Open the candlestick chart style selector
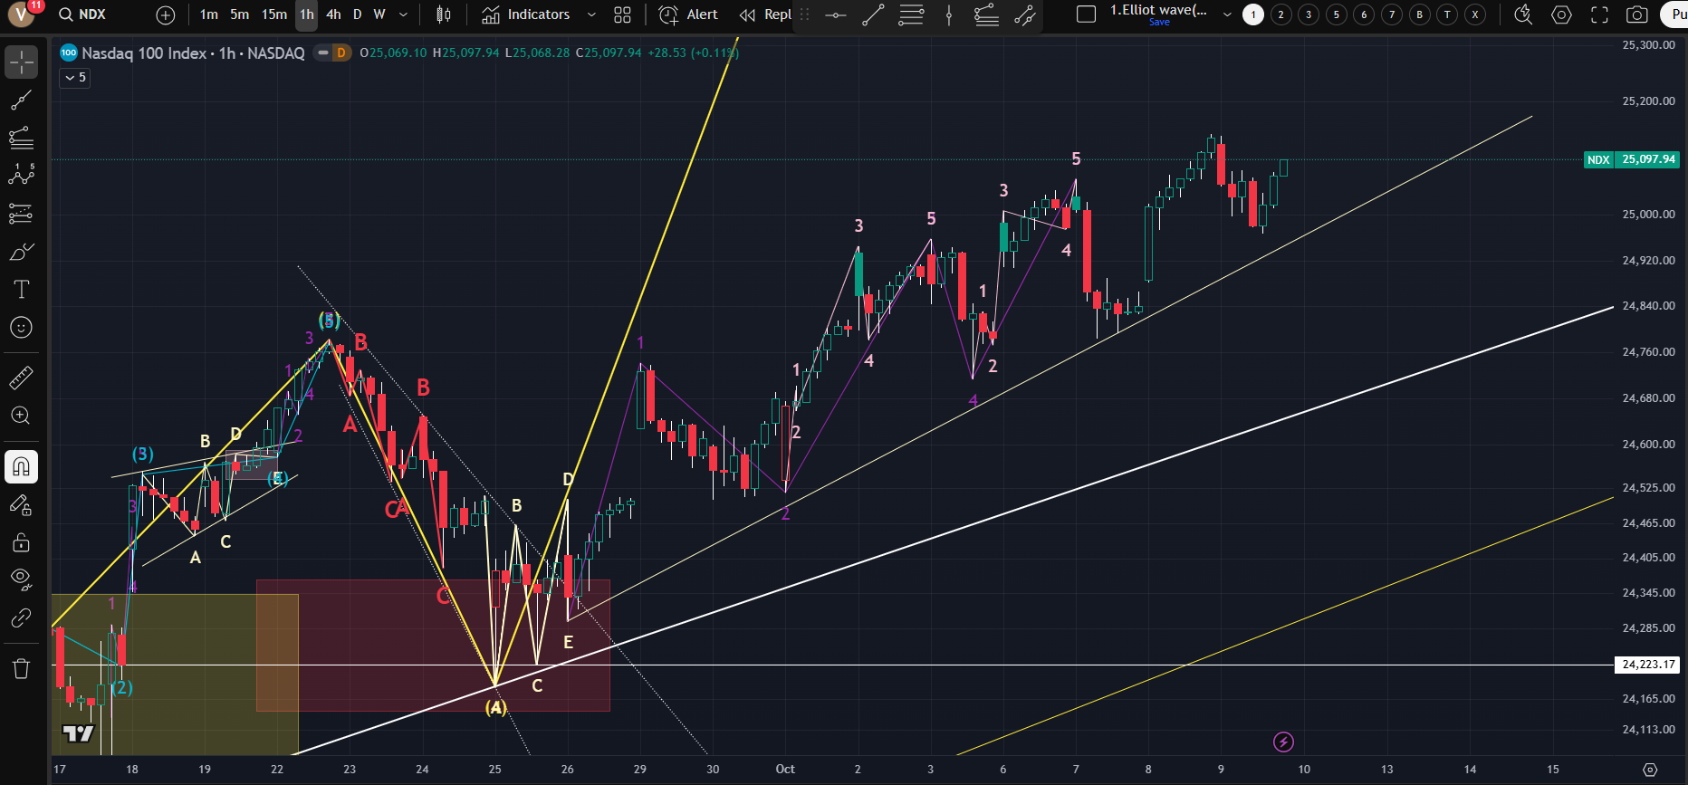This screenshot has height=785, width=1688. 443,14
